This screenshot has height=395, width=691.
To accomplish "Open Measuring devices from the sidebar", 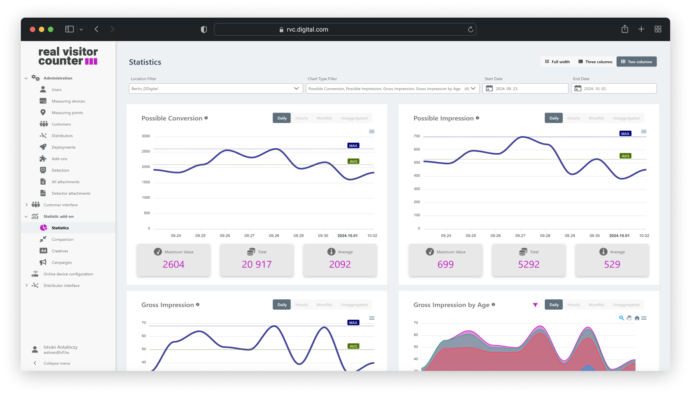I will coord(43,101).
